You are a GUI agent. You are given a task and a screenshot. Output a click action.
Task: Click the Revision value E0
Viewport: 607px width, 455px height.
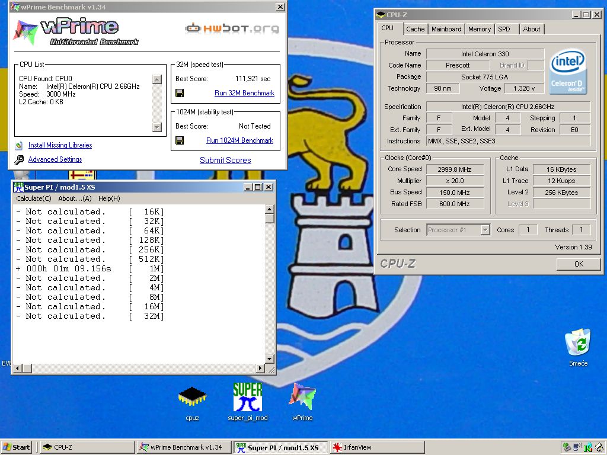tap(575, 130)
